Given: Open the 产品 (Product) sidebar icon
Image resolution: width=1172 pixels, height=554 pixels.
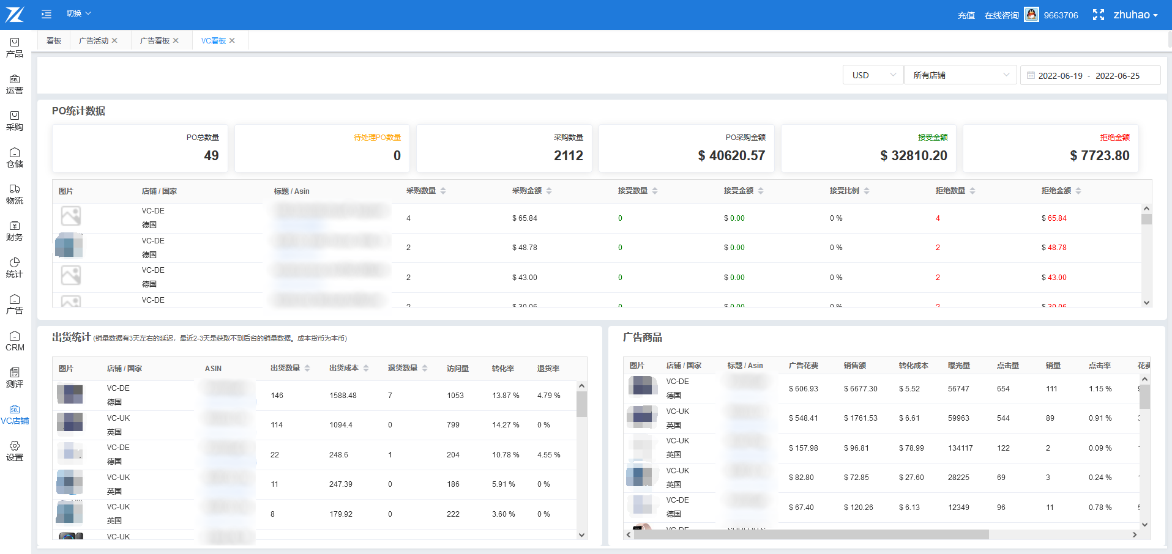Looking at the screenshot, I should pyautogui.click(x=15, y=48).
